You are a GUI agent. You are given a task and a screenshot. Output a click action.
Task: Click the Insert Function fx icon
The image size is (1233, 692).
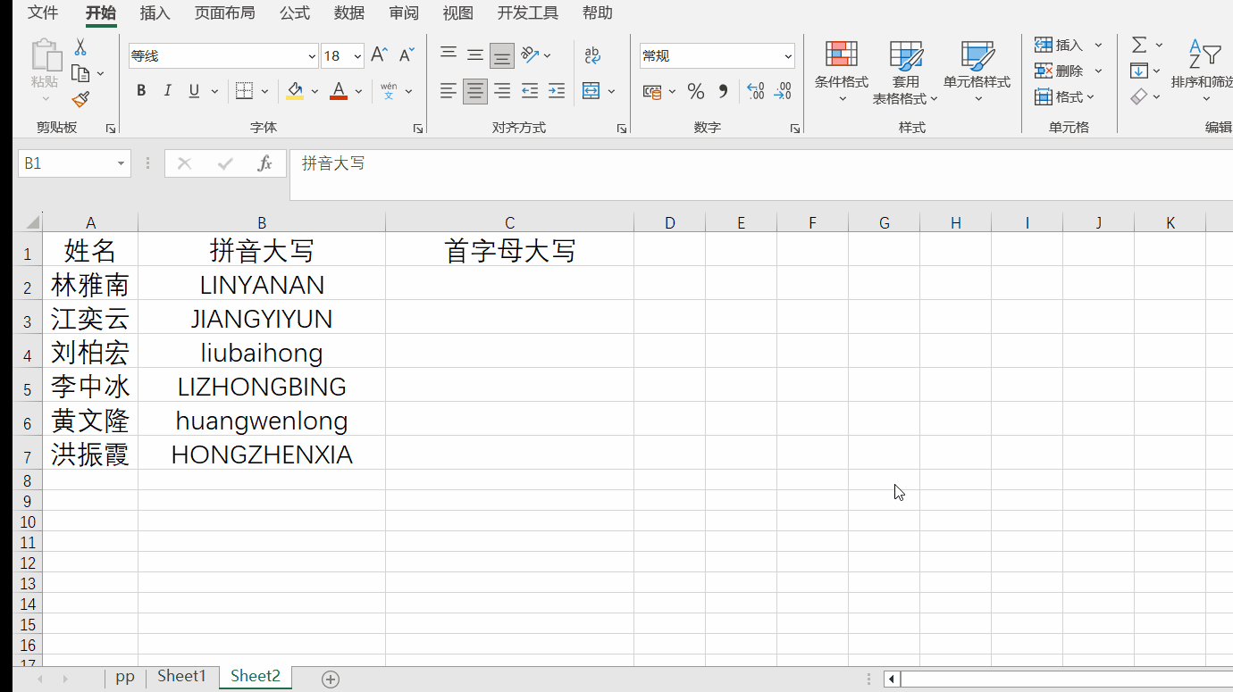click(x=264, y=163)
